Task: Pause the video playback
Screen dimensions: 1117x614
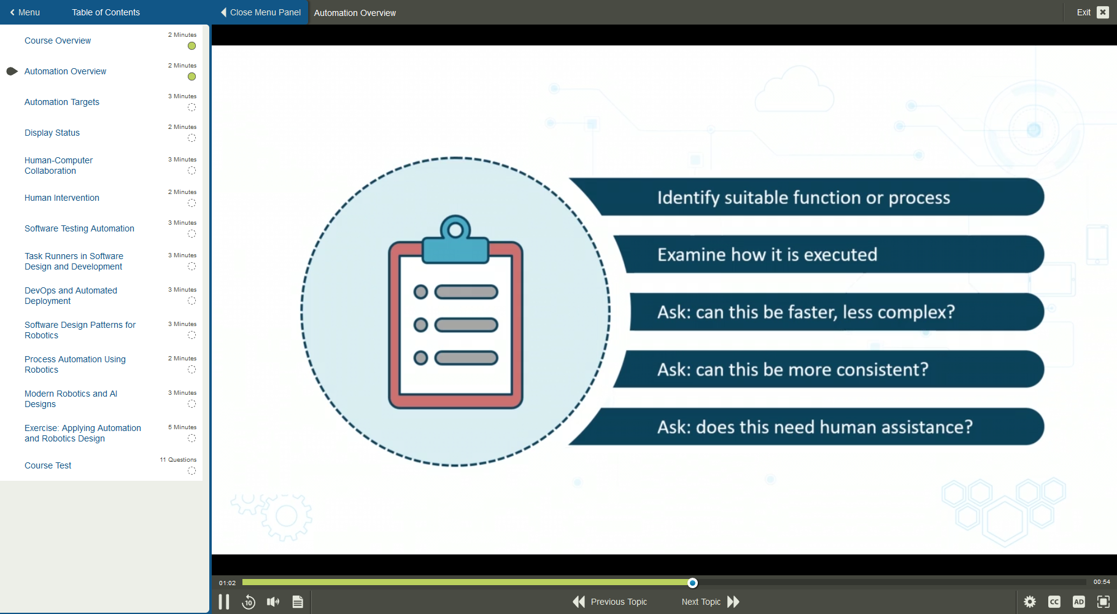Action: (224, 602)
